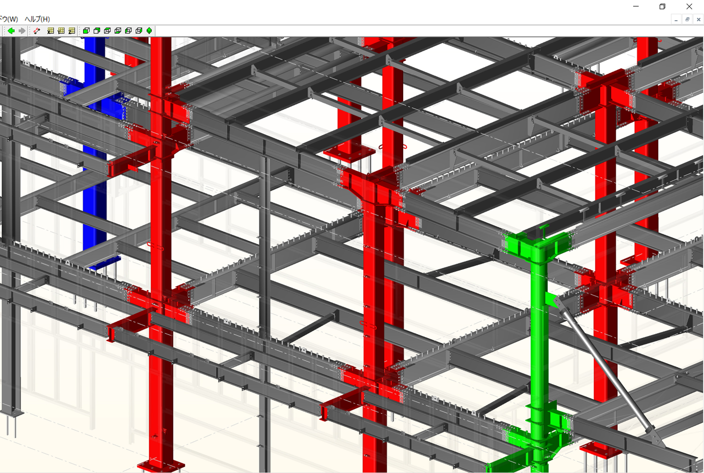704x473 pixels.
Task: Switch to back view cube icon
Action: (97, 31)
